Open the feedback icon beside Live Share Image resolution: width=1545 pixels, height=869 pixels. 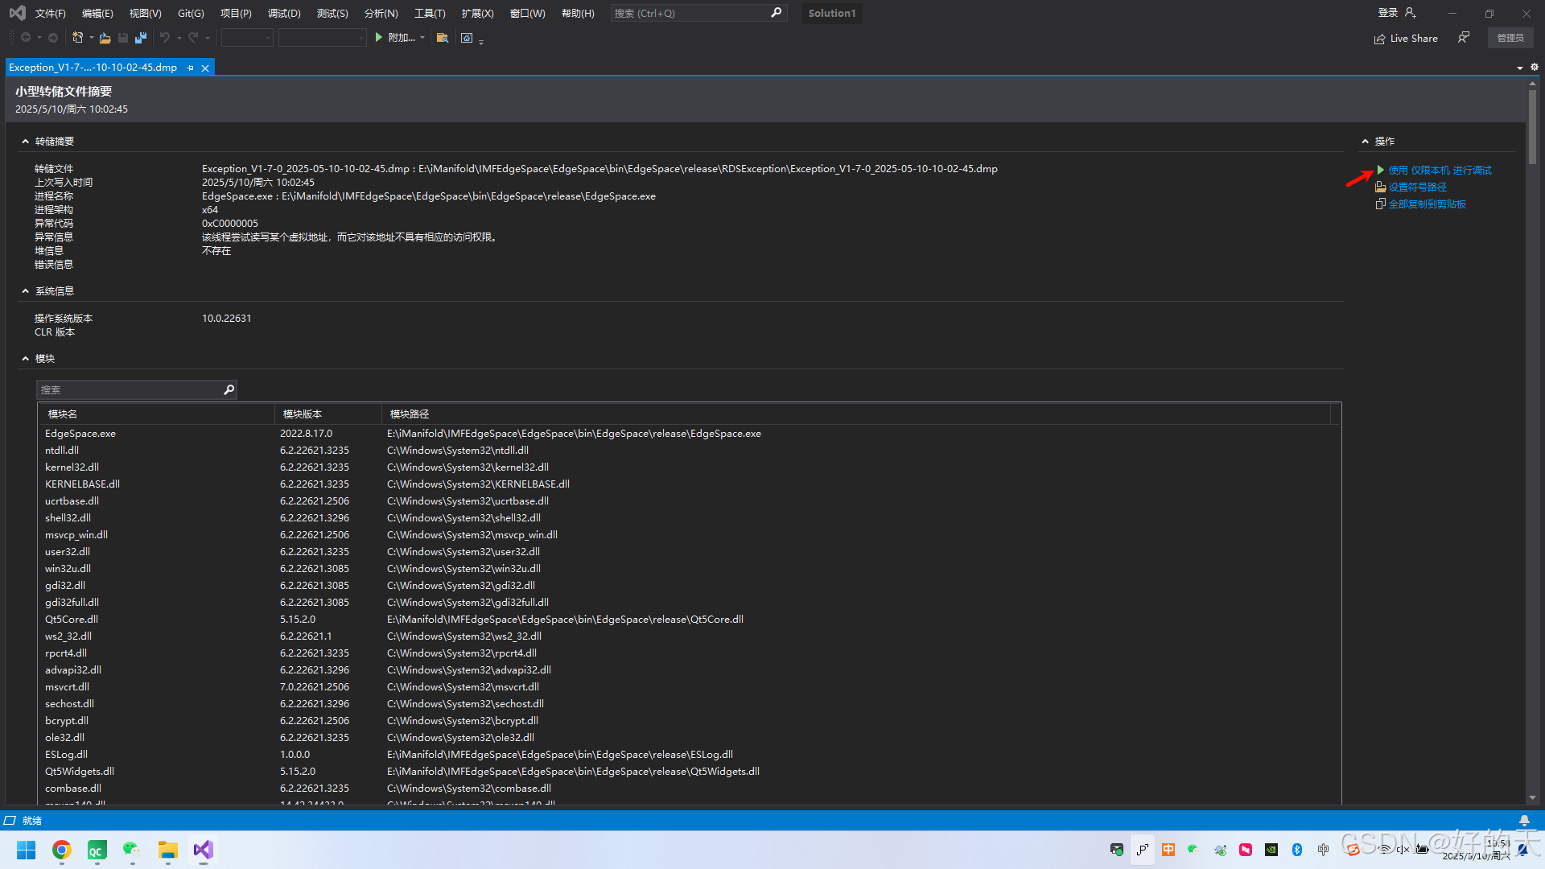(1464, 38)
